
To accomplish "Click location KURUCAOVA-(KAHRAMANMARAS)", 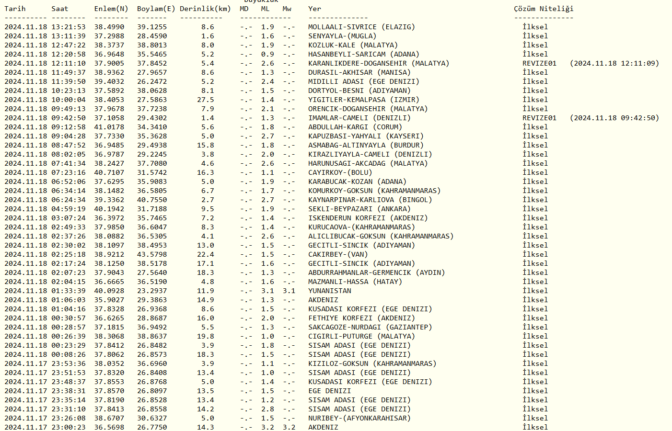I will 362,227.
